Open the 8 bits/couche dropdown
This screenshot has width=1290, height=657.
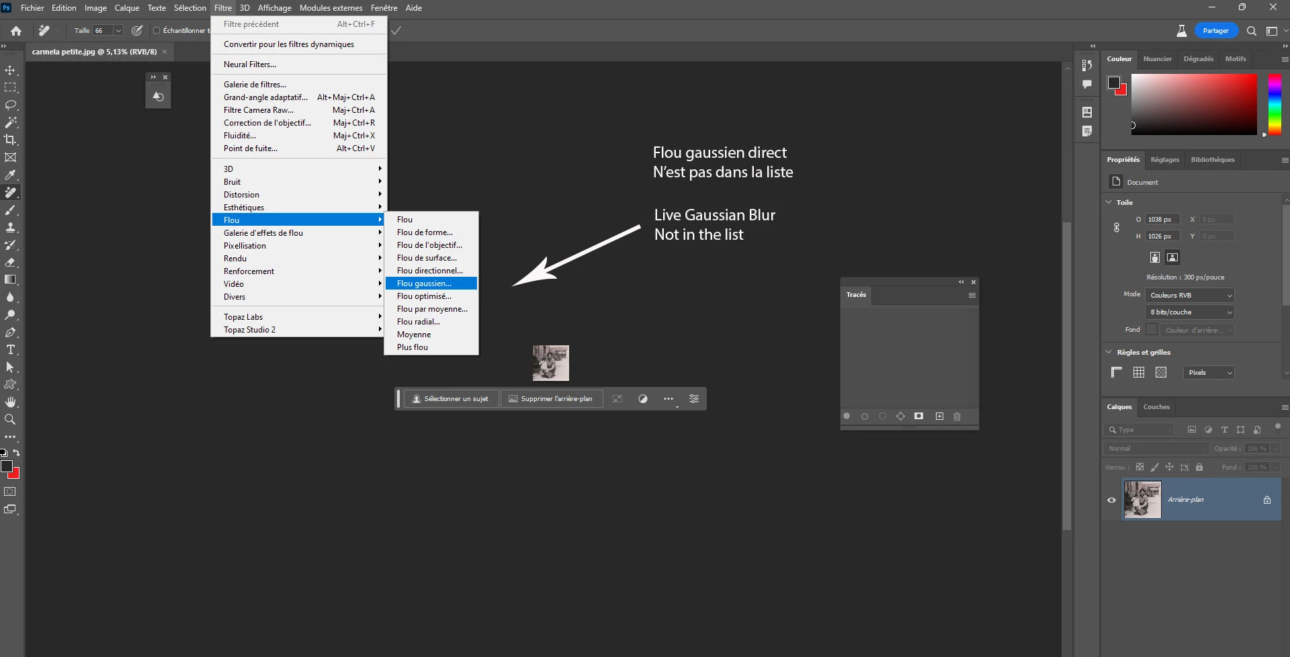pyautogui.click(x=1189, y=312)
